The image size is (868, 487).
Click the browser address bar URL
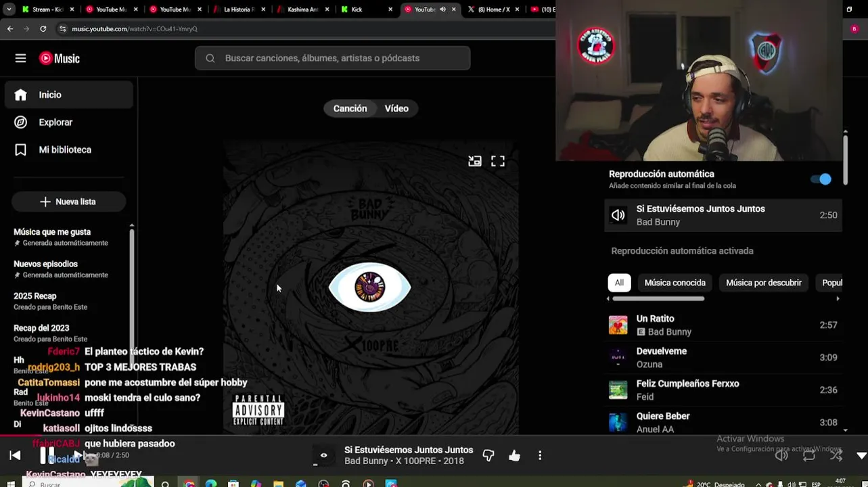[135, 28]
